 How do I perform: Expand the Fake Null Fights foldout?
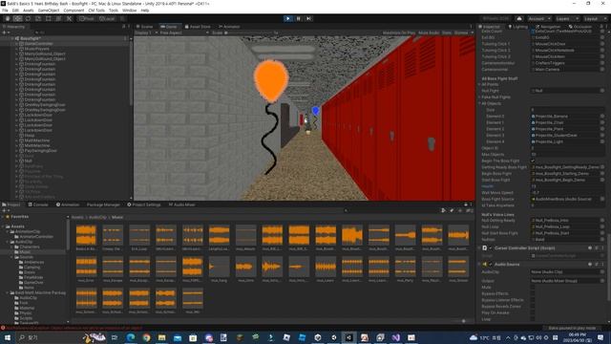[x=479, y=97]
